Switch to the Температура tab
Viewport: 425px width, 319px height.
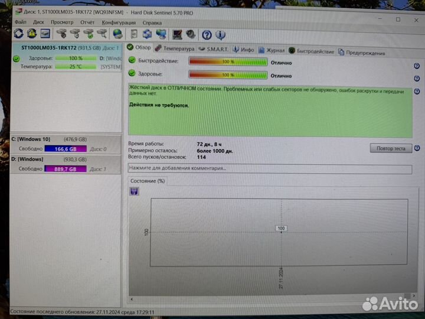tap(175, 49)
